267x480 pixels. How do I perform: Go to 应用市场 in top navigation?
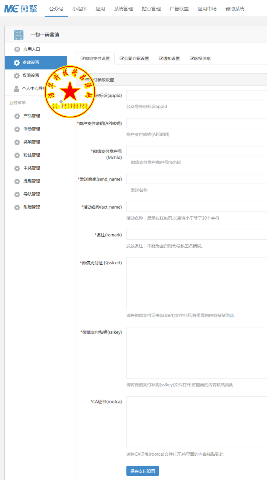tap(207, 9)
